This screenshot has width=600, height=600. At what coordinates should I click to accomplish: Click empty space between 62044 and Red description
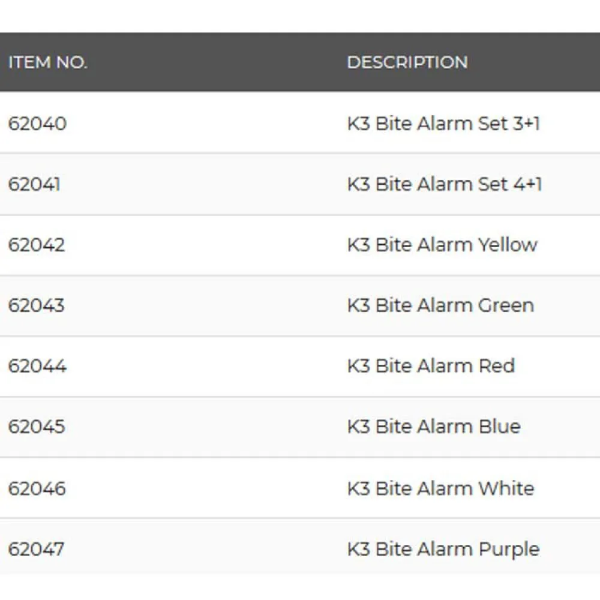(204, 366)
